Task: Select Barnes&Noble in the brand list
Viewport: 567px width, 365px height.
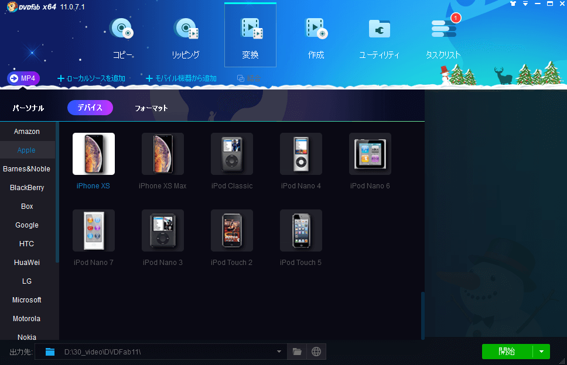Action: click(x=27, y=169)
